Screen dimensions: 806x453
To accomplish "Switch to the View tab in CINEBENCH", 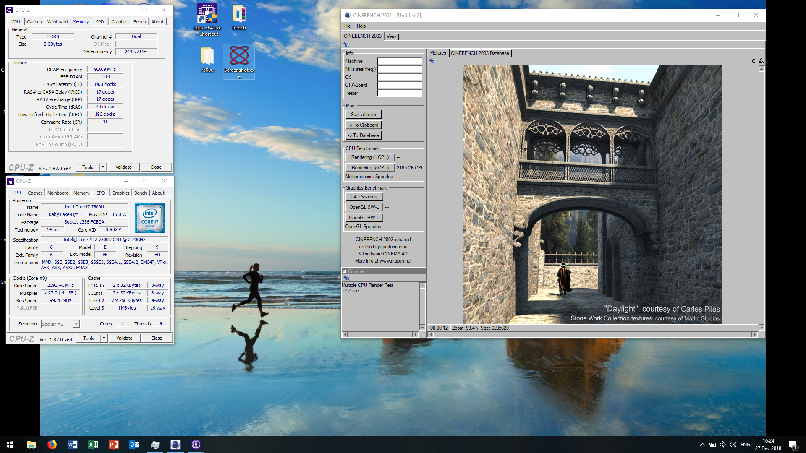I will [x=391, y=36].
